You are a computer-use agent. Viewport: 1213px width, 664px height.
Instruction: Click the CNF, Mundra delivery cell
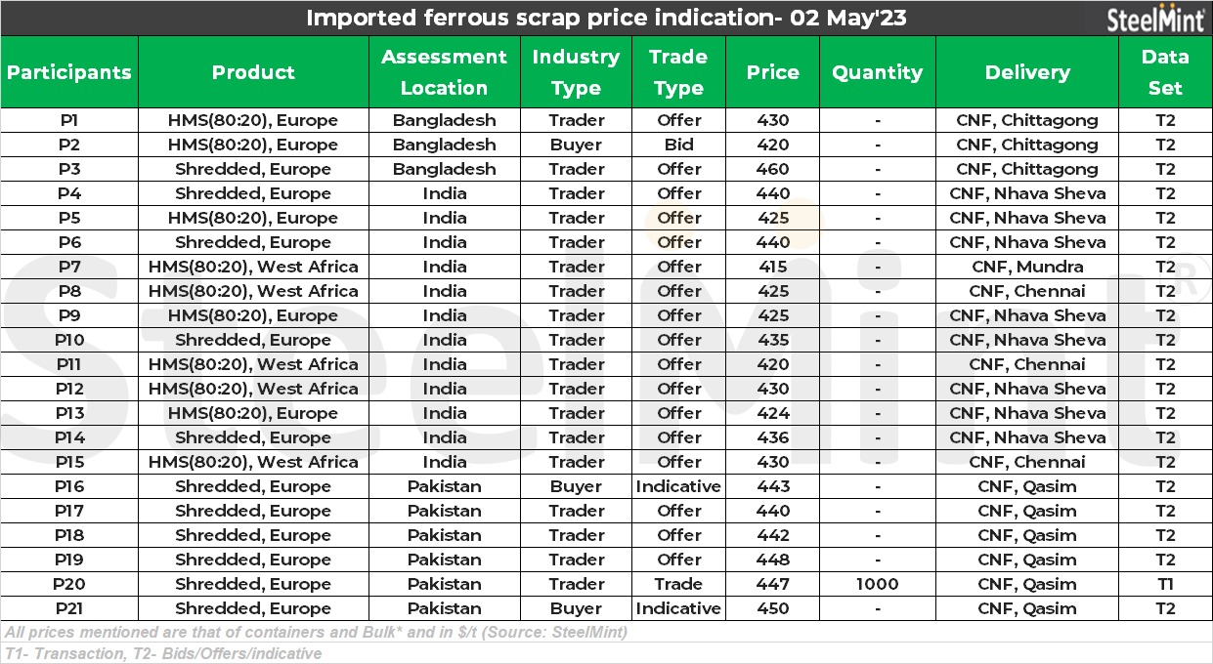point(1027,267)
